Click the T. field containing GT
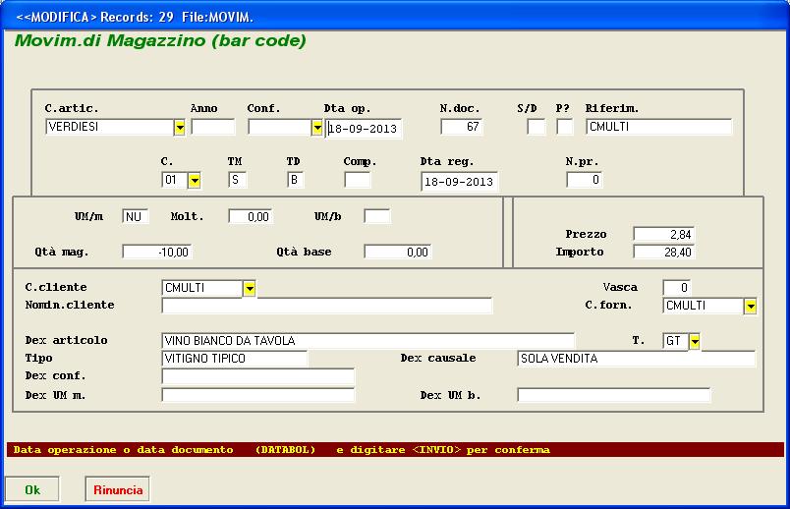This screenshot has height=509, width=790. [x=676, y=341]
